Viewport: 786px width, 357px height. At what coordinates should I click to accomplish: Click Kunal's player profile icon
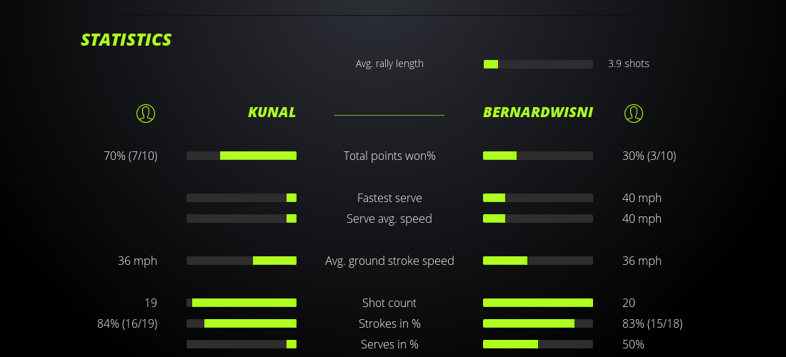(x=146, y=113)
